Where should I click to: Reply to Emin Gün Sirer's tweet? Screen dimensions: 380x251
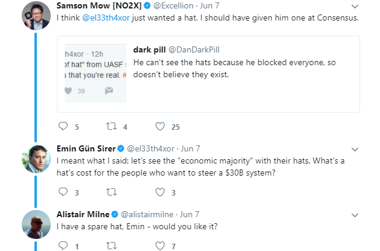[x=63, y=192]
